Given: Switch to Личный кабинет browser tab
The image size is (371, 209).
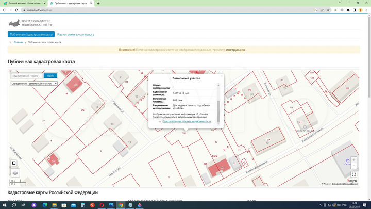Looking at the screenshot, I should point(23,3).
